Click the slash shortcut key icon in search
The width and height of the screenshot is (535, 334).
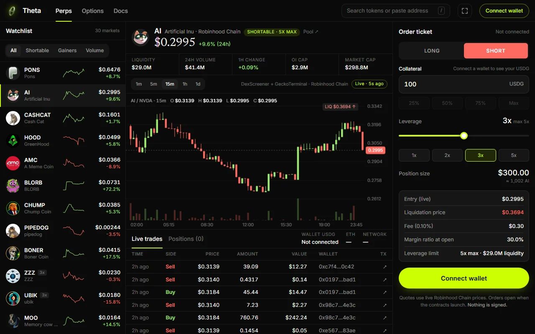coord(441,11)
